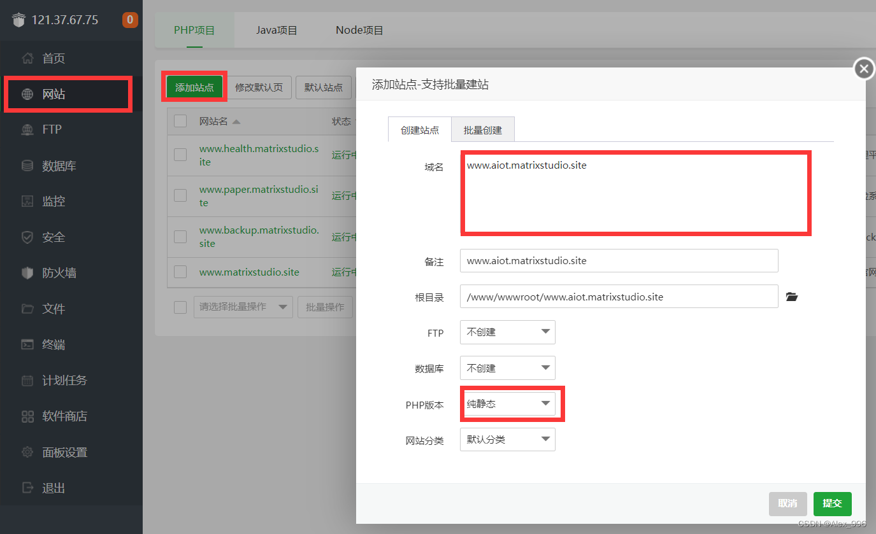Click the 根目录 path input field
The width and height of the screenshot is (876, 534).
[x=619, y=297]
